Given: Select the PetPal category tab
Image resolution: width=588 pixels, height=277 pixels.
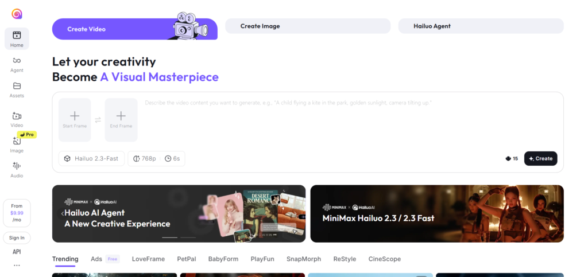Looking at the screenshot, I should click(187, 259).
